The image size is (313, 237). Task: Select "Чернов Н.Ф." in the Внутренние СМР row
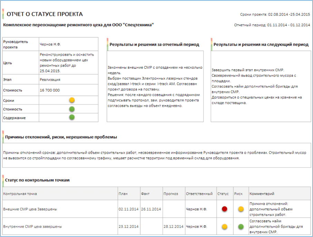(x=197, y=227)
